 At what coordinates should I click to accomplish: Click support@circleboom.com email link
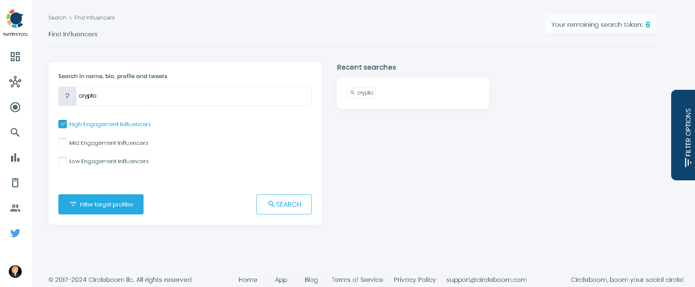tap(486, 280)
